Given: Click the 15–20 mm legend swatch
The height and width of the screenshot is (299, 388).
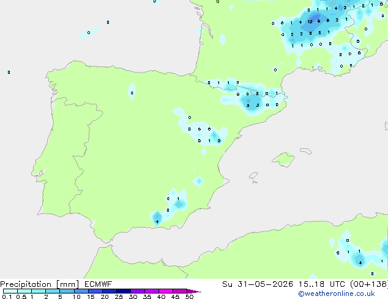Looking at the screenshot, I should (x=95, y=291).
